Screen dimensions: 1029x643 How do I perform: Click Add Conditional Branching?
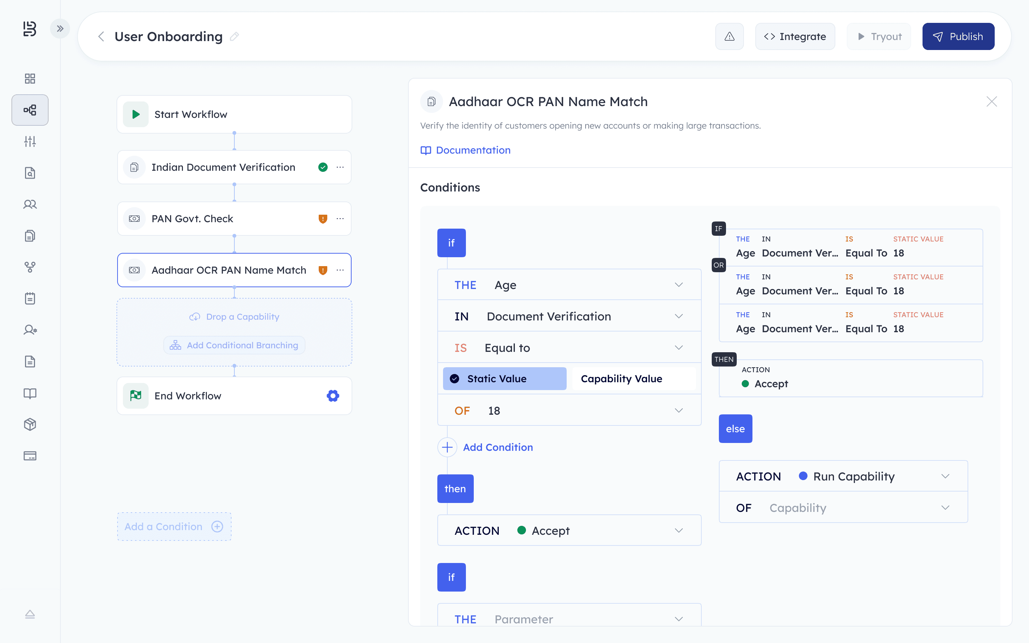coord(234,345)
